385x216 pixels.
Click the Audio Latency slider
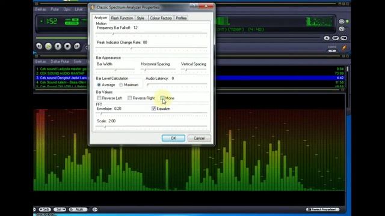coord(176,85)
